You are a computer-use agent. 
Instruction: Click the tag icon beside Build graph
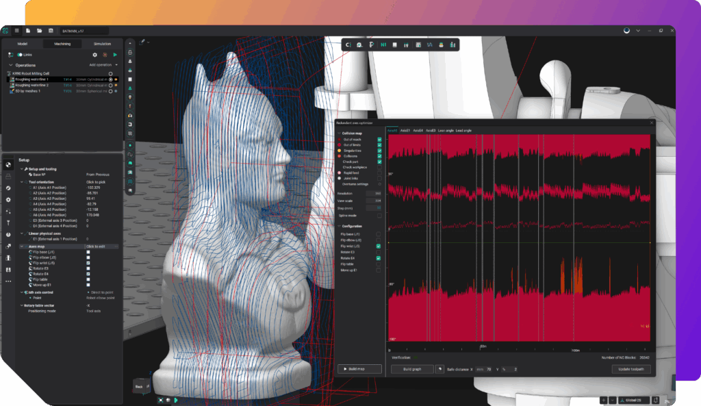click(x=440, y=369)
